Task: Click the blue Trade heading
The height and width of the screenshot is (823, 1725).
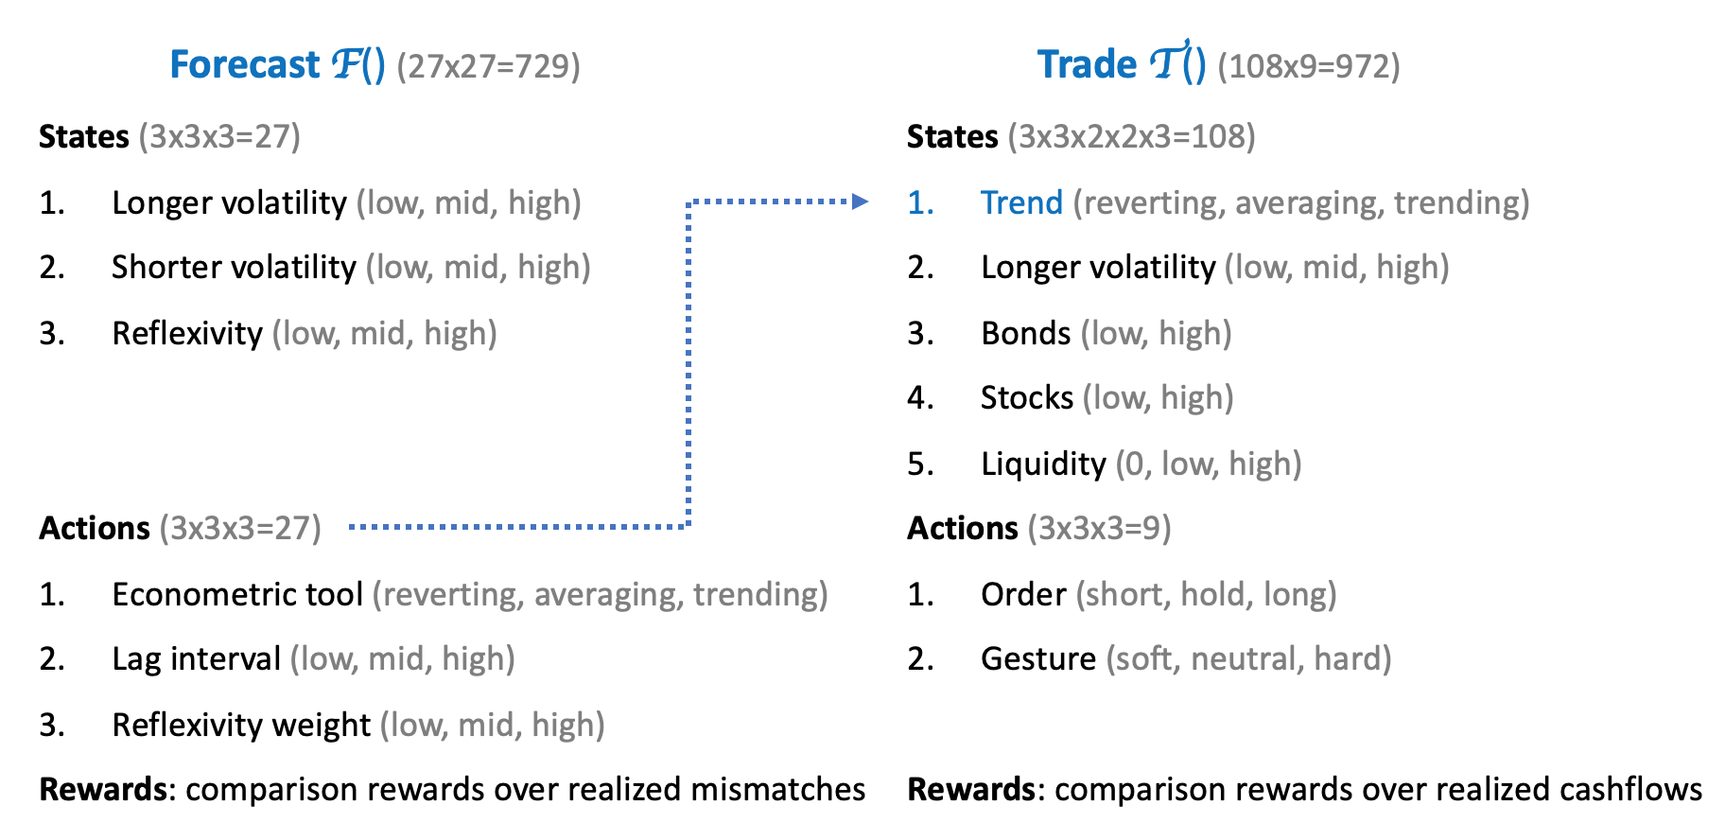Action: [1121, 65]
